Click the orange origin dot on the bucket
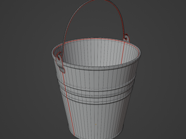Viewport: 186px width, 139px height. point(96,124)
